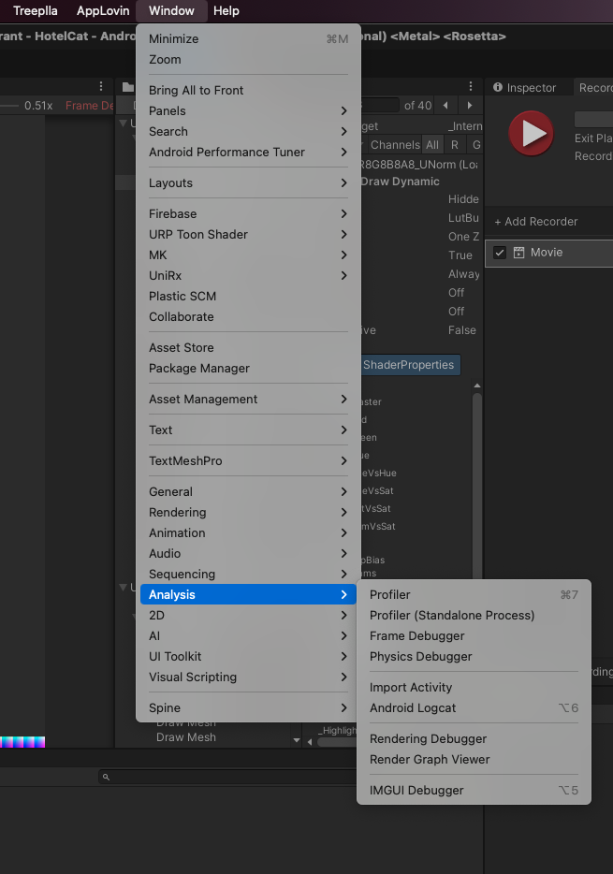Click the shader properties vertical scrollbar
This screenshot has height=874, width=613.
coord(477,485)
